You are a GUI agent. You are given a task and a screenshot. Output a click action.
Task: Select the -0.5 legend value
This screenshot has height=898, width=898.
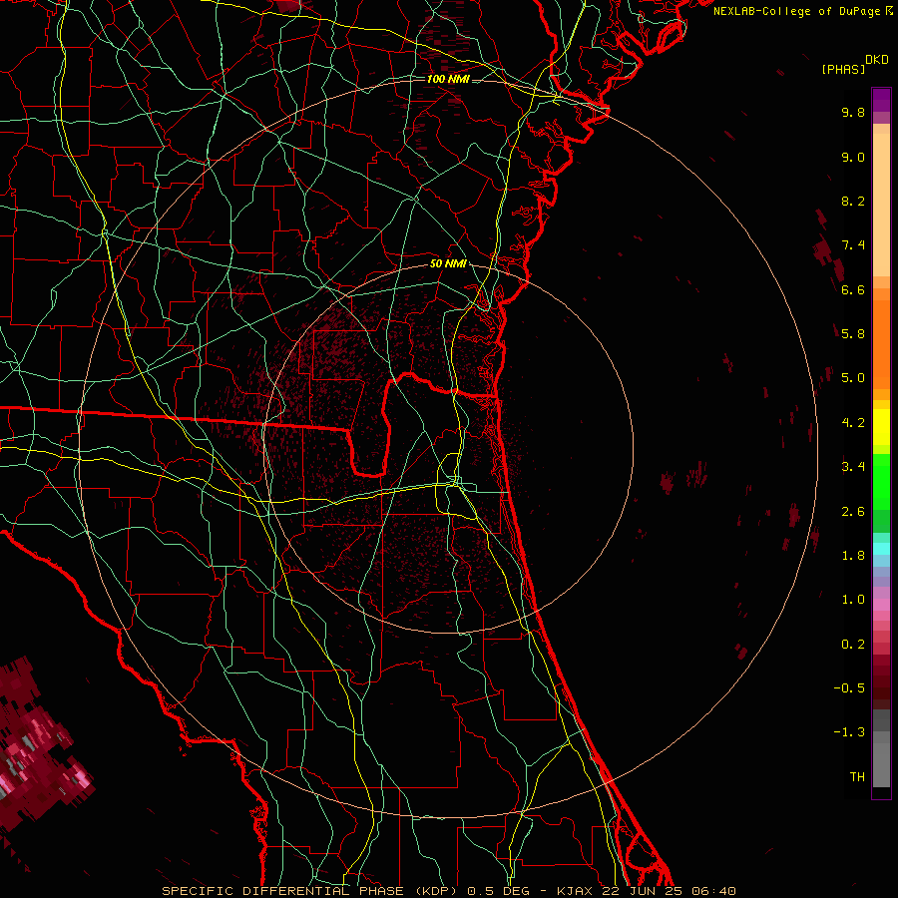[849, 687]
